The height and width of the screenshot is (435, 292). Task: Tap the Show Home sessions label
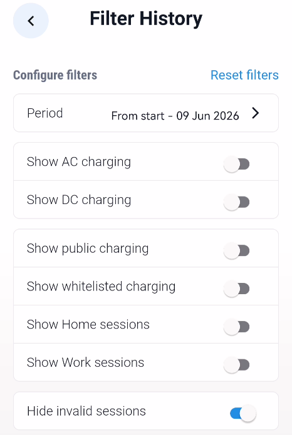88,324
